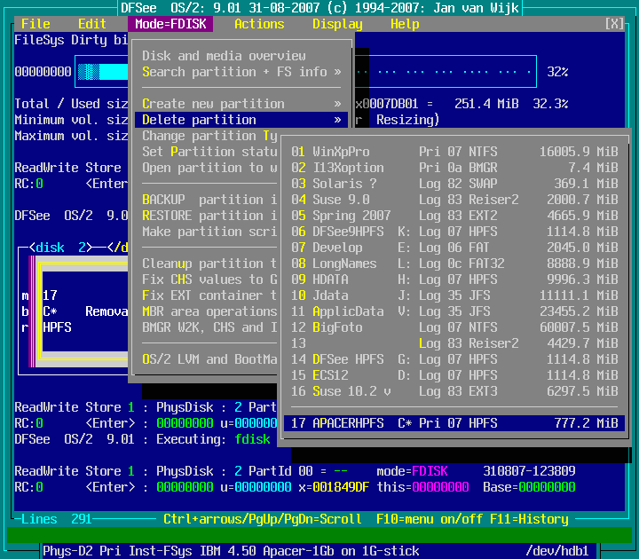This screenshot has height=559, width=639.
Task: Open the Actions menu
Action: (259, 24)
